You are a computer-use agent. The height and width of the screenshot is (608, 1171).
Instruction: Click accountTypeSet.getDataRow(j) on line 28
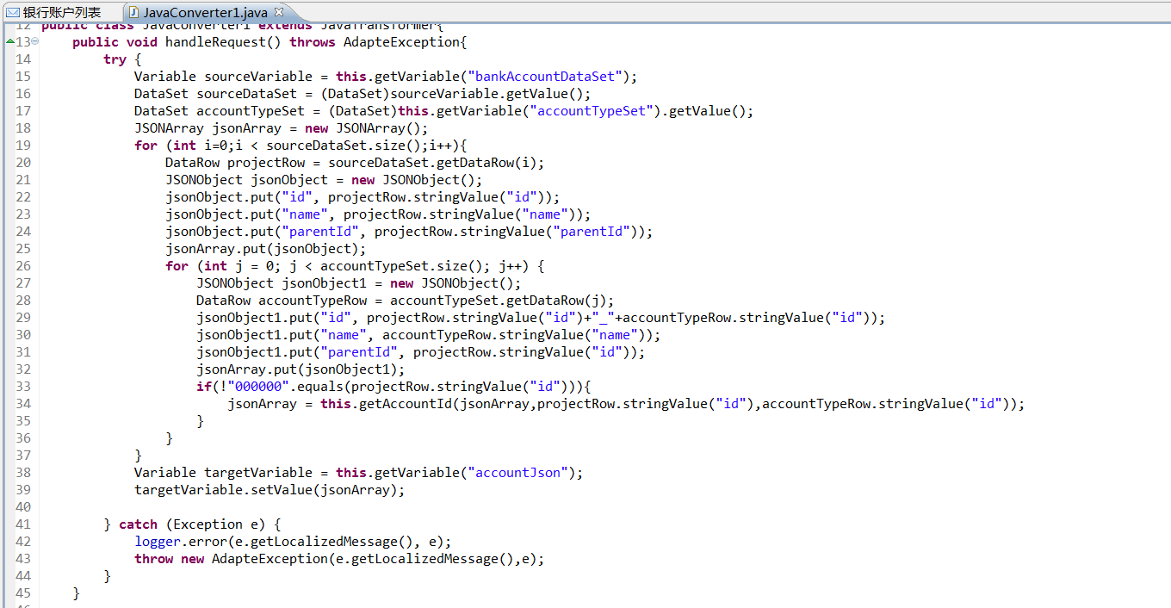(x=499, y=301)
